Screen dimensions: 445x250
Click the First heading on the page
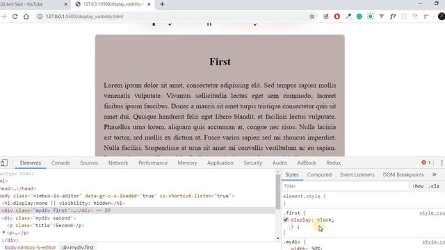tap(220, 62)
